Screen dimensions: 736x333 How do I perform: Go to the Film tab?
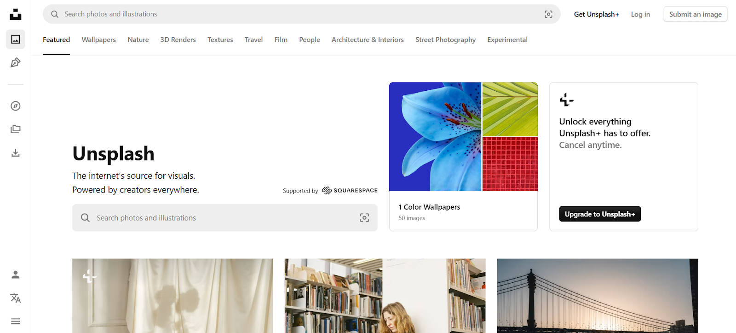click(x=281, y=40)
